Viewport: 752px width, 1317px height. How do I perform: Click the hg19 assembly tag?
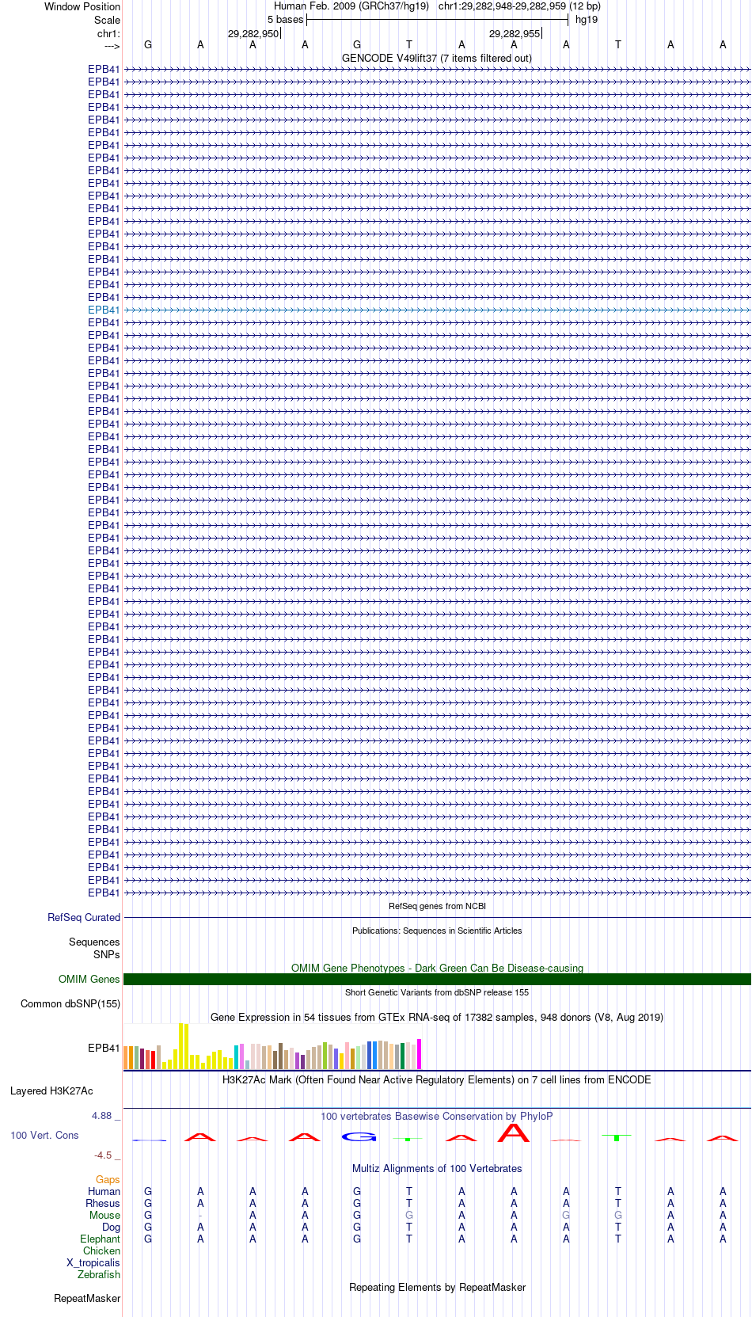(587, 20)
